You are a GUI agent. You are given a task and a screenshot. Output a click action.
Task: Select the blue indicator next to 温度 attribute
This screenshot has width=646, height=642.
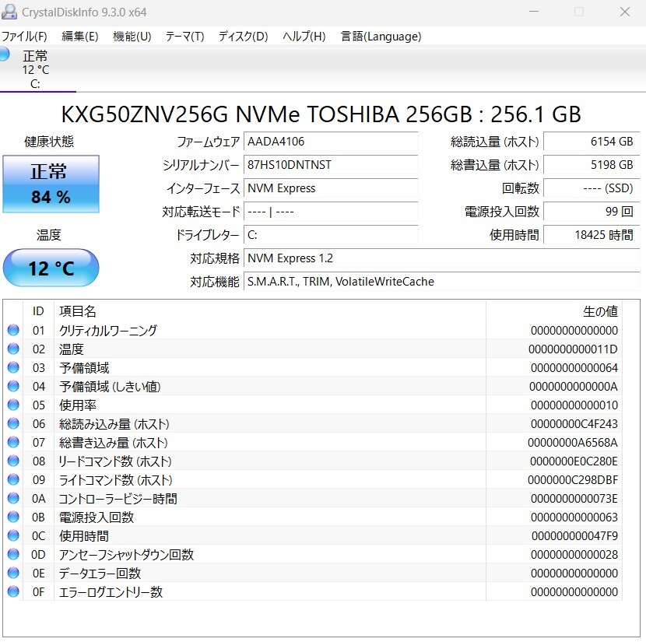[x=13, y=349]
